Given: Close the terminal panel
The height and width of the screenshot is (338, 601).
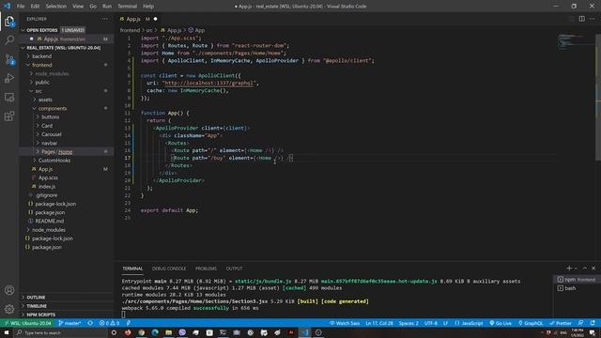Looking at the screenshot, I should (593, 269).
